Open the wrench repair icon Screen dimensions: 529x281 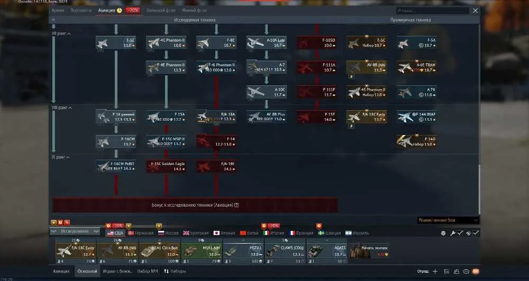pyautogui.click(x=453, y=233)
